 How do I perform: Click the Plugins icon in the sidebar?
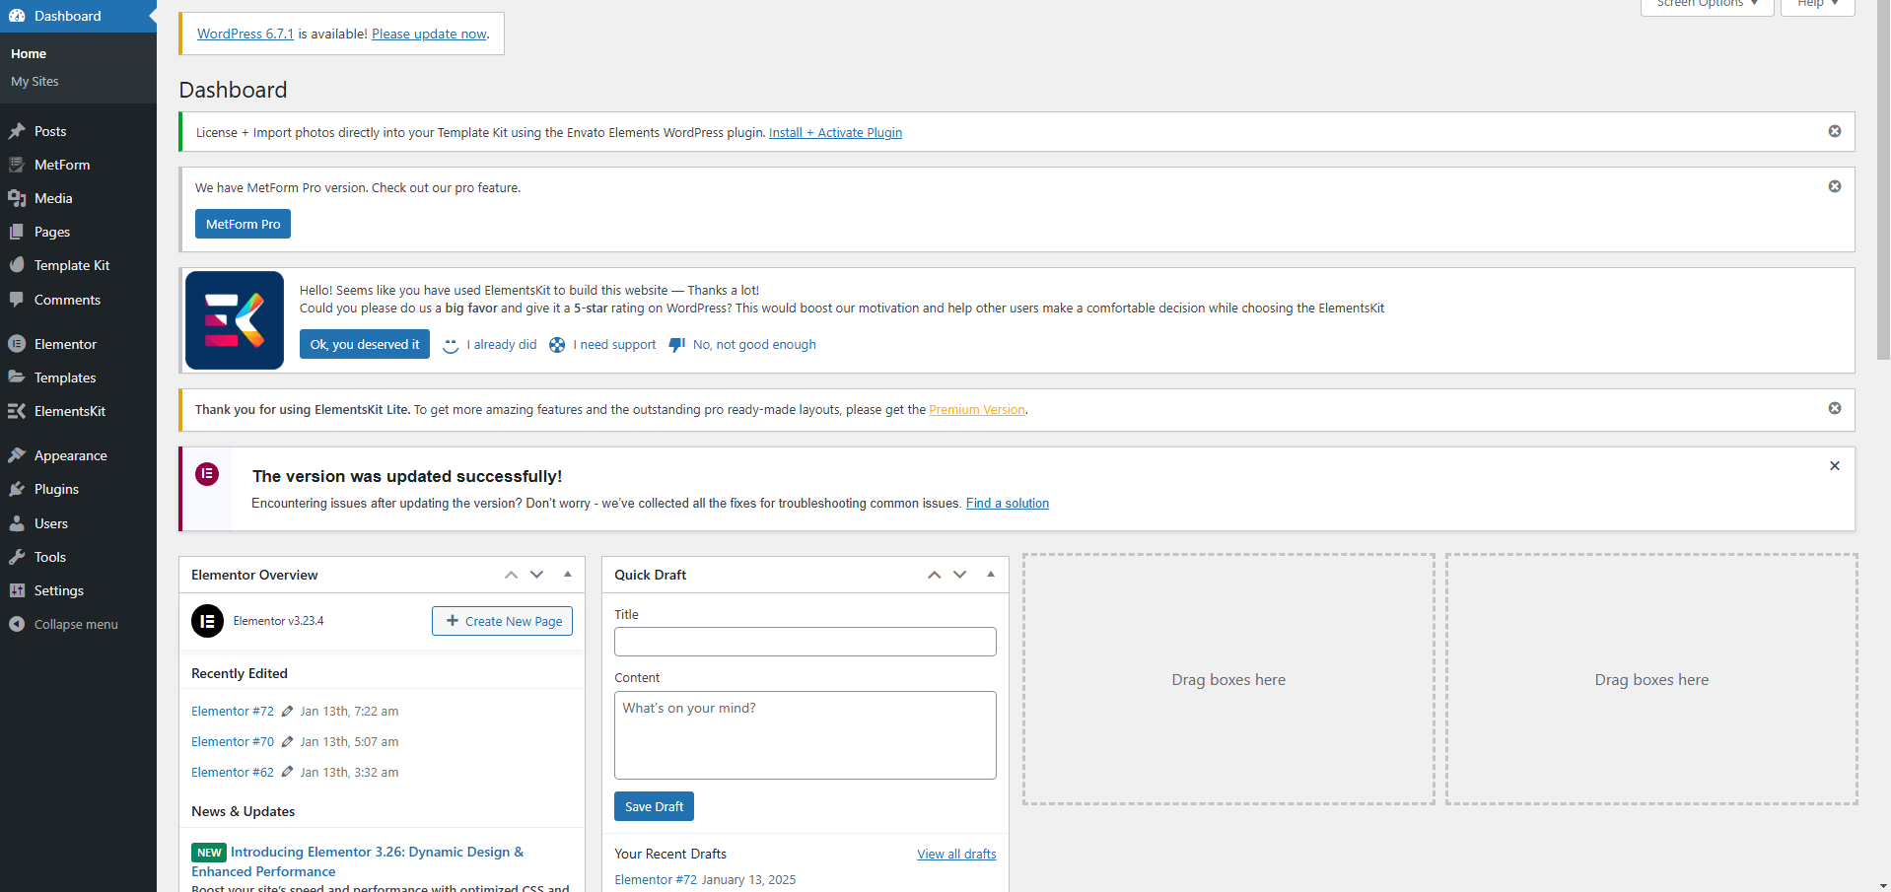[x=17, y=490]
